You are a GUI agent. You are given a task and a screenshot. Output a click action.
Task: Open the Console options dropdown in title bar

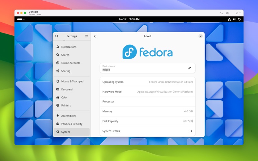pos(238,13)
